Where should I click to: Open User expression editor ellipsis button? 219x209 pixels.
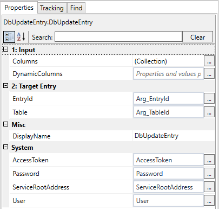click(x=209, y=200)
